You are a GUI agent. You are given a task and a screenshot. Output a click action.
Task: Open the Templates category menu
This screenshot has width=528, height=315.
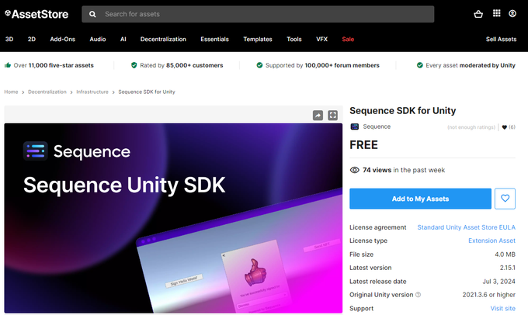click(258, 39)
